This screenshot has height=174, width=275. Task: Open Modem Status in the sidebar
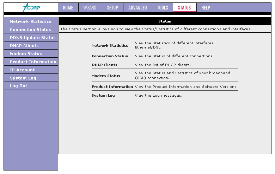(31, 53)
